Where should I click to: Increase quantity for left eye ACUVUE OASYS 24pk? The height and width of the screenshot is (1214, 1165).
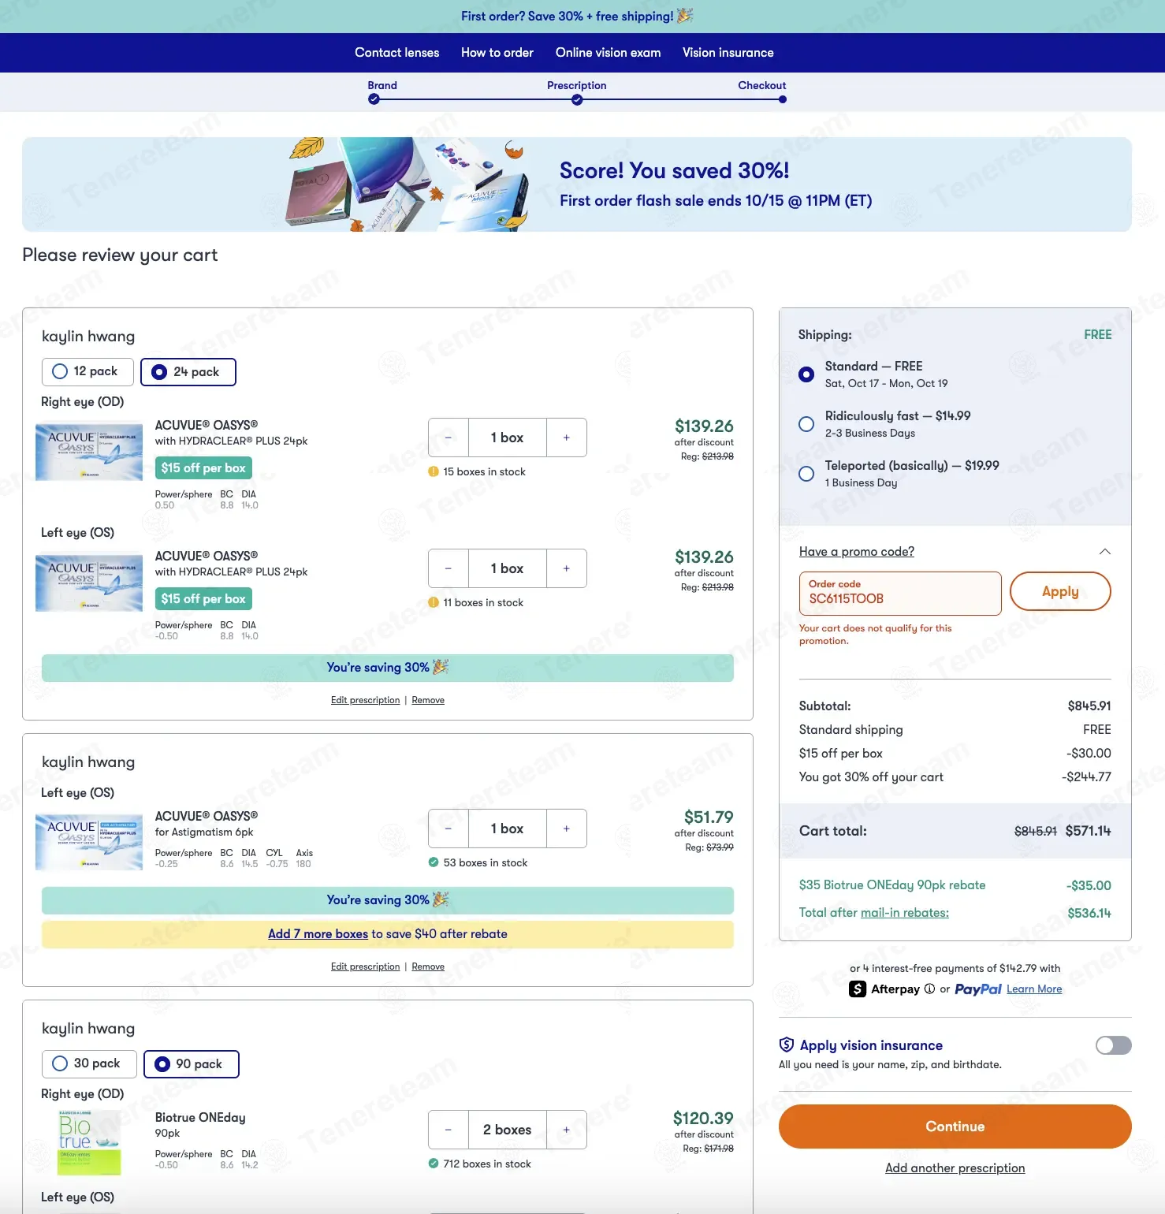point(566,568)
